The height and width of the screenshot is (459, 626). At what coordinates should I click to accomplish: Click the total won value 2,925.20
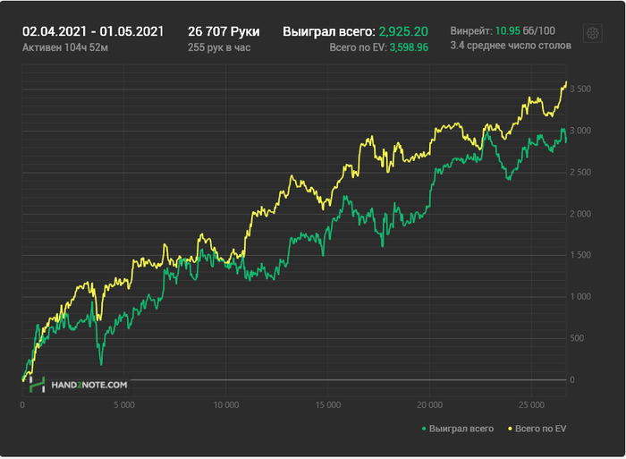[x=403, y=31]
